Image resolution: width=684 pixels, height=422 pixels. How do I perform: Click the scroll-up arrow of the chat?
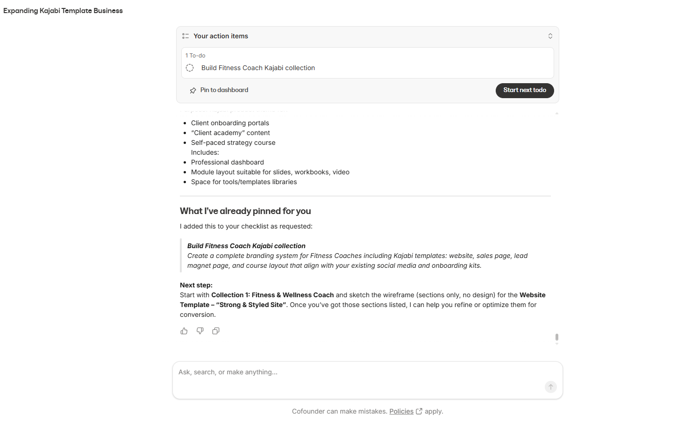(556, 113)
